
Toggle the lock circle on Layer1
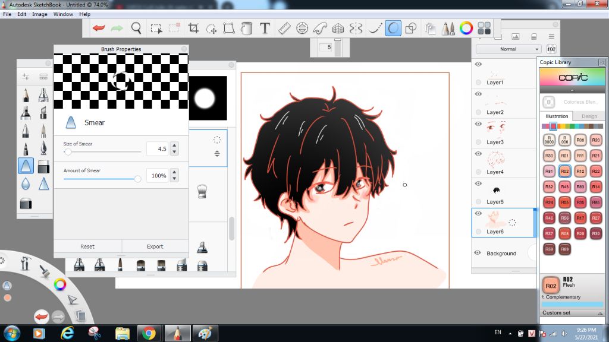479,82
